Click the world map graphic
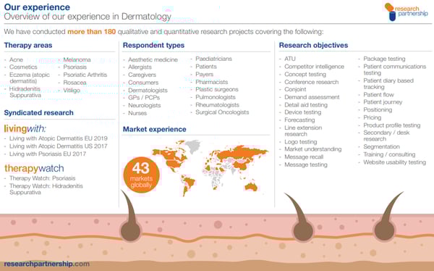Screen dimensions: 434x271 210,167
